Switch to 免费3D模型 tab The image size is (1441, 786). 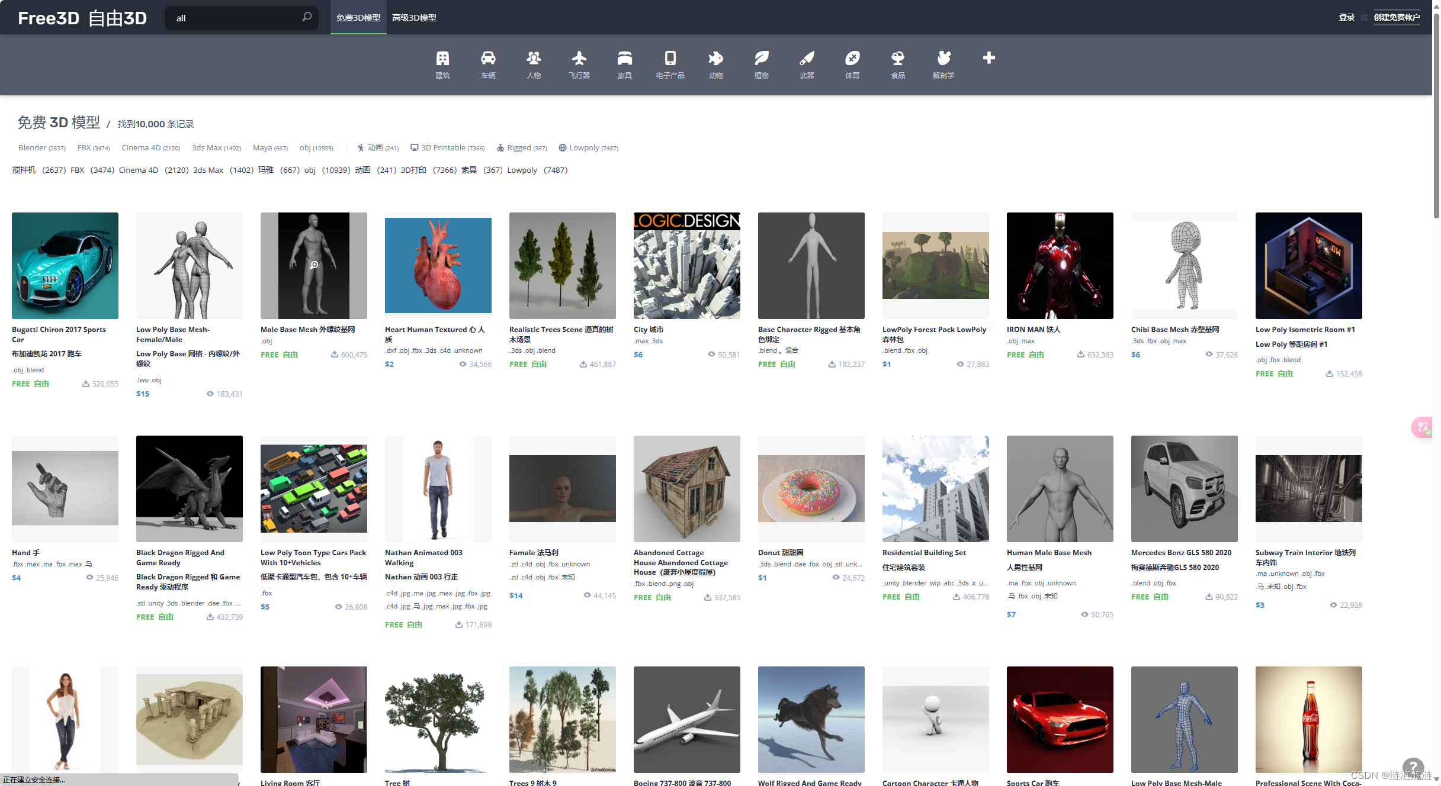[358, 18]
